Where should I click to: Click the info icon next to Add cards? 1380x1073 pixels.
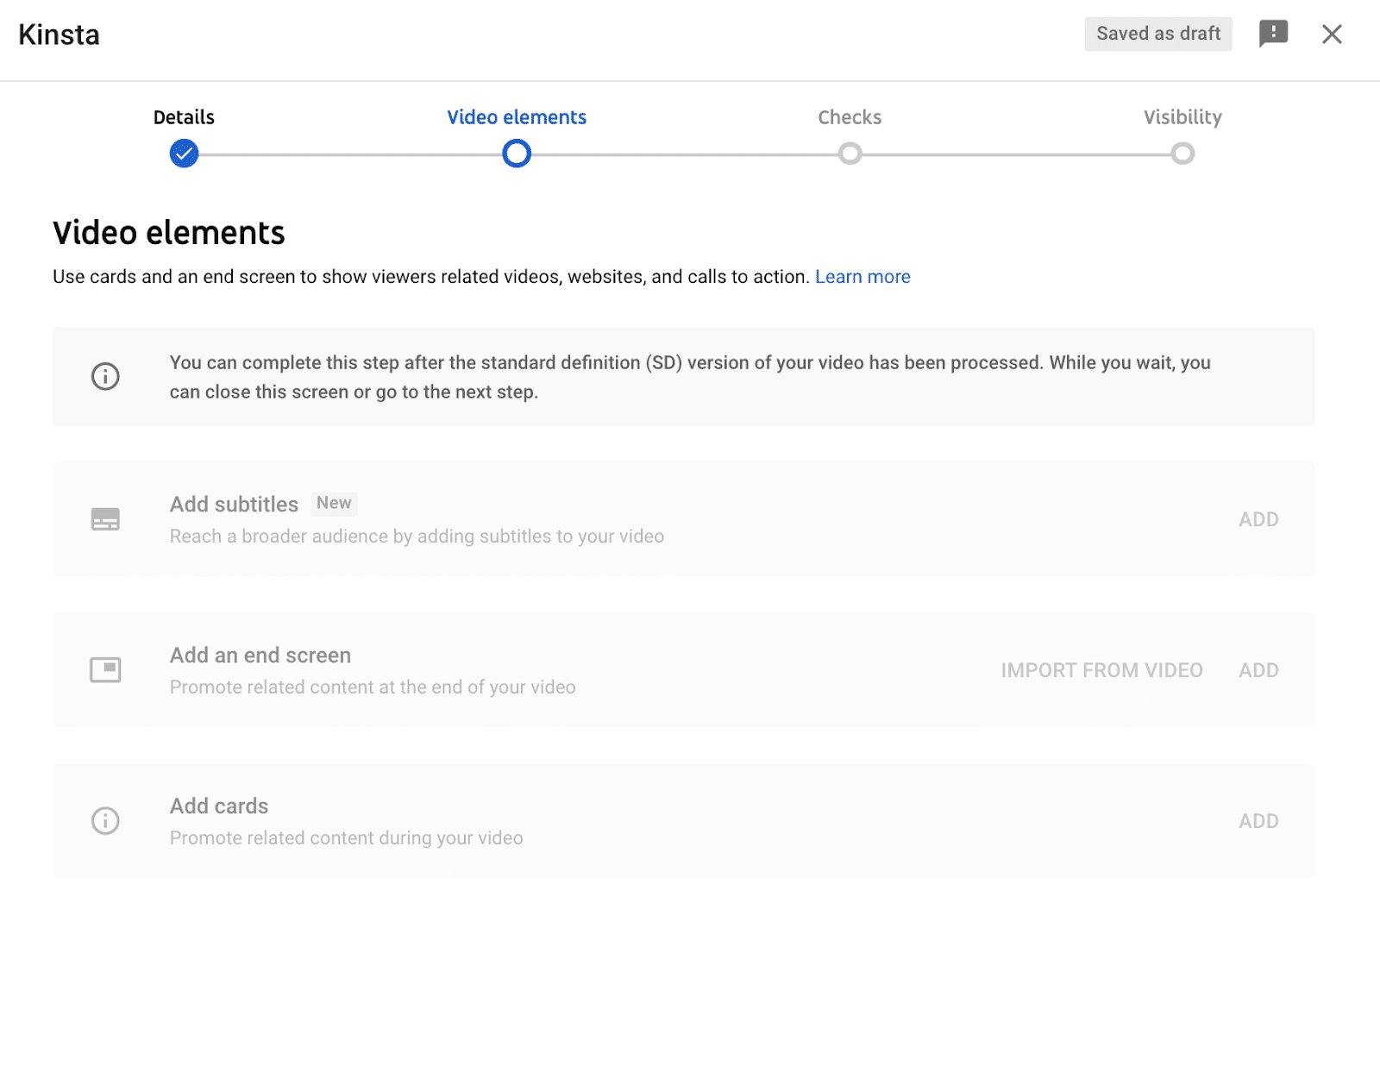click(x=104, y=820)
